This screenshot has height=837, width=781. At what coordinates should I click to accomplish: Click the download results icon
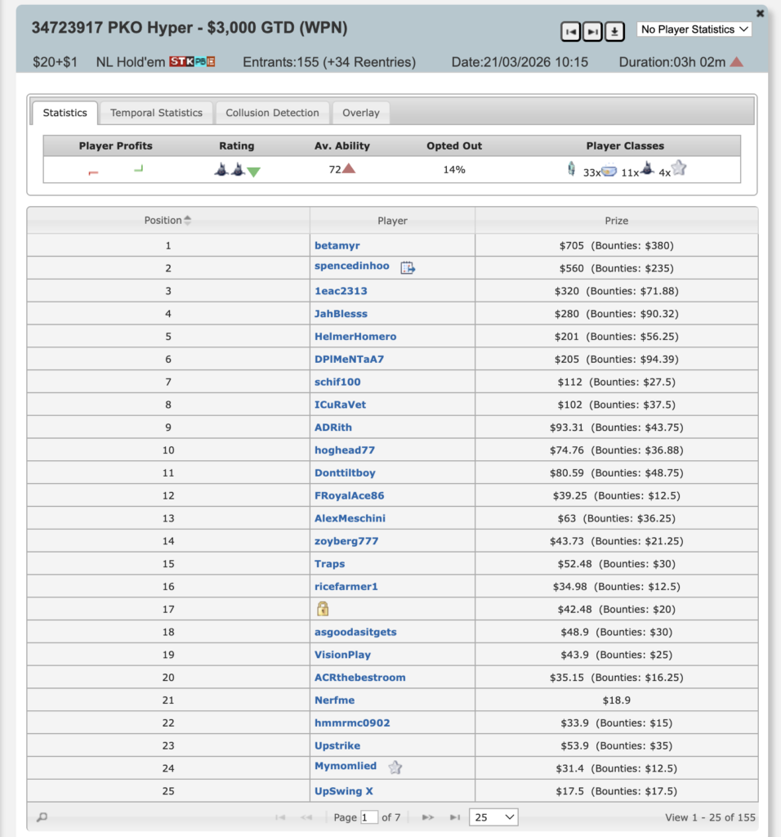click(614, 31)
